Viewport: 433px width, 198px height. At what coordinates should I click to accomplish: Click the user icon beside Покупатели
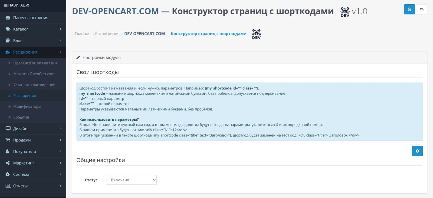click(x=7, y=152)
